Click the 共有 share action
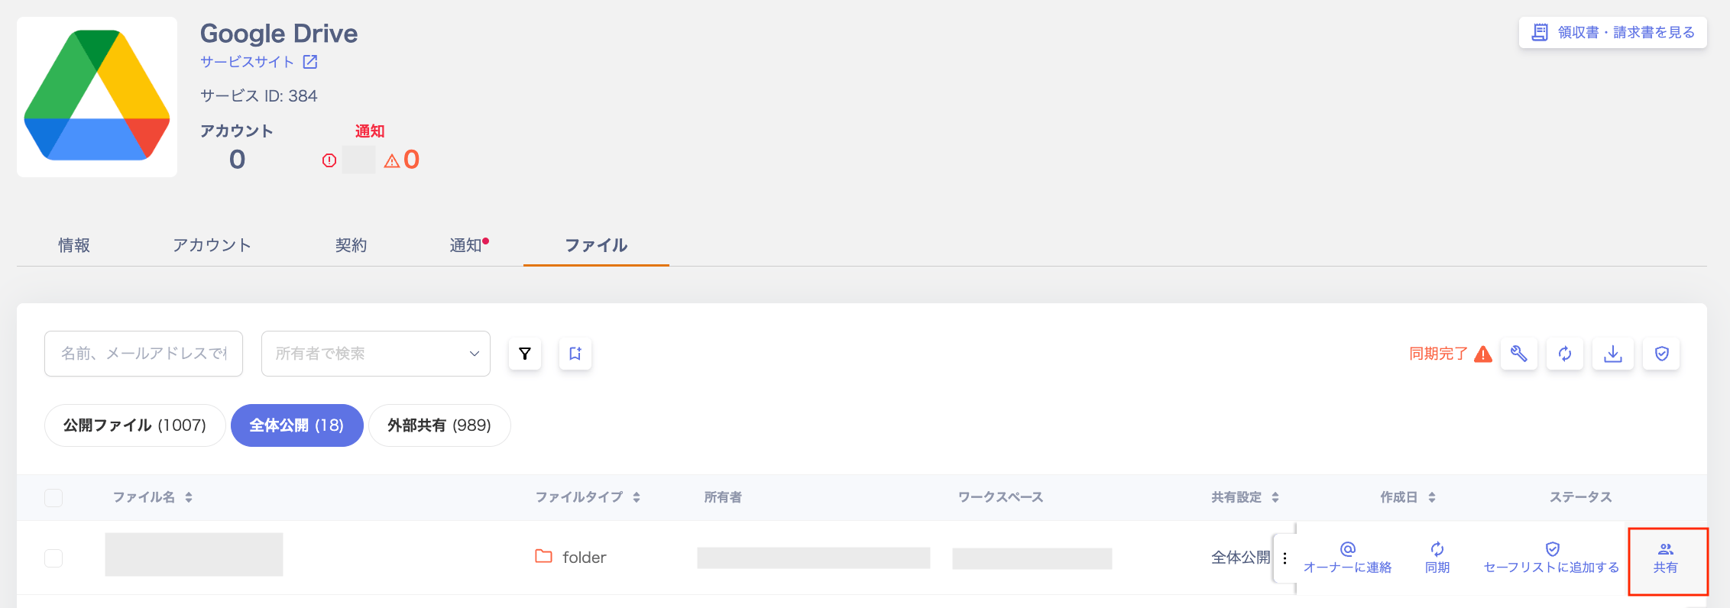Image resolution: width=1730 pixels, height=608 pixels. [x=1666, y=558]
